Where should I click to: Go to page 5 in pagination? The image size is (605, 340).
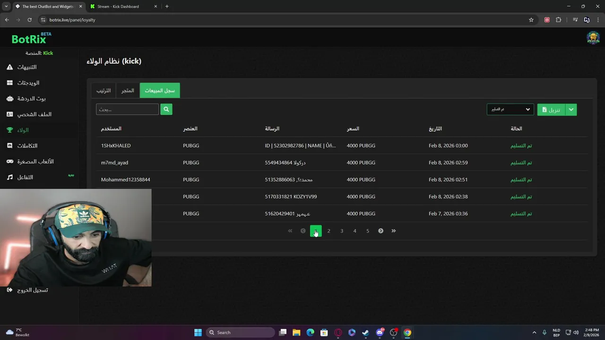367,231
